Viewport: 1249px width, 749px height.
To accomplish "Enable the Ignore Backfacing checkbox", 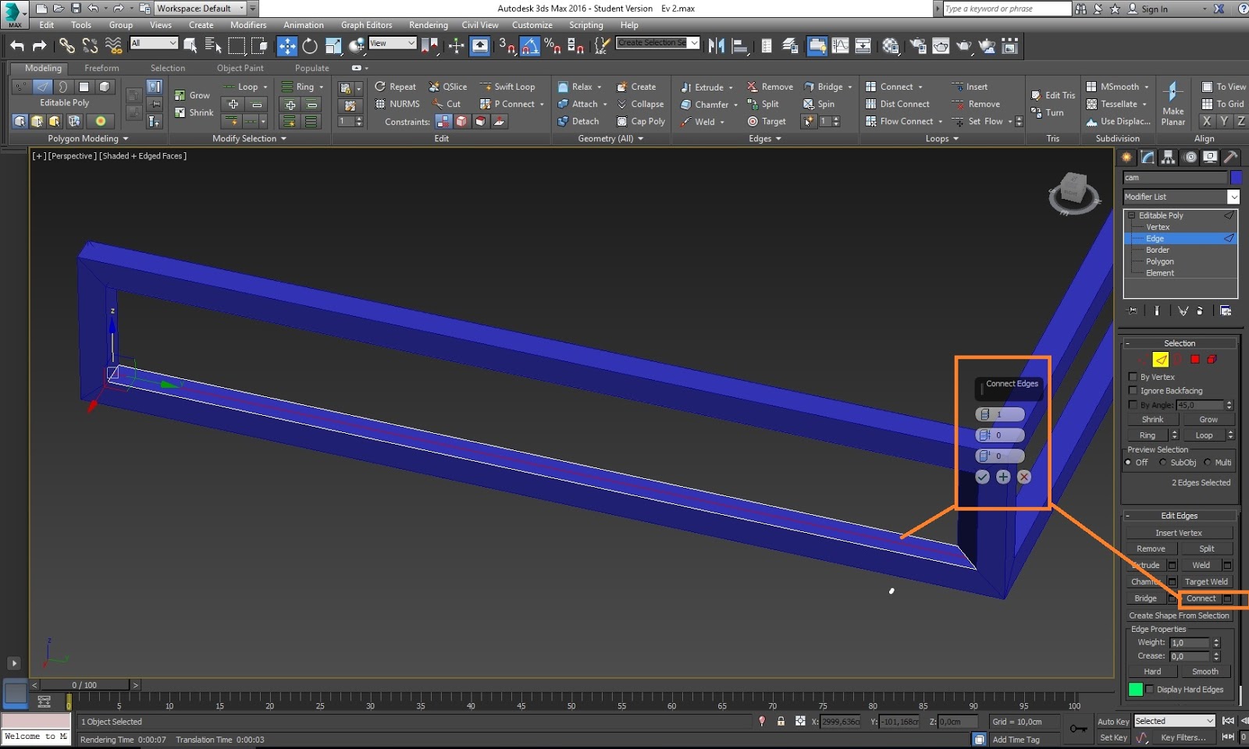I will (1133, 390).
